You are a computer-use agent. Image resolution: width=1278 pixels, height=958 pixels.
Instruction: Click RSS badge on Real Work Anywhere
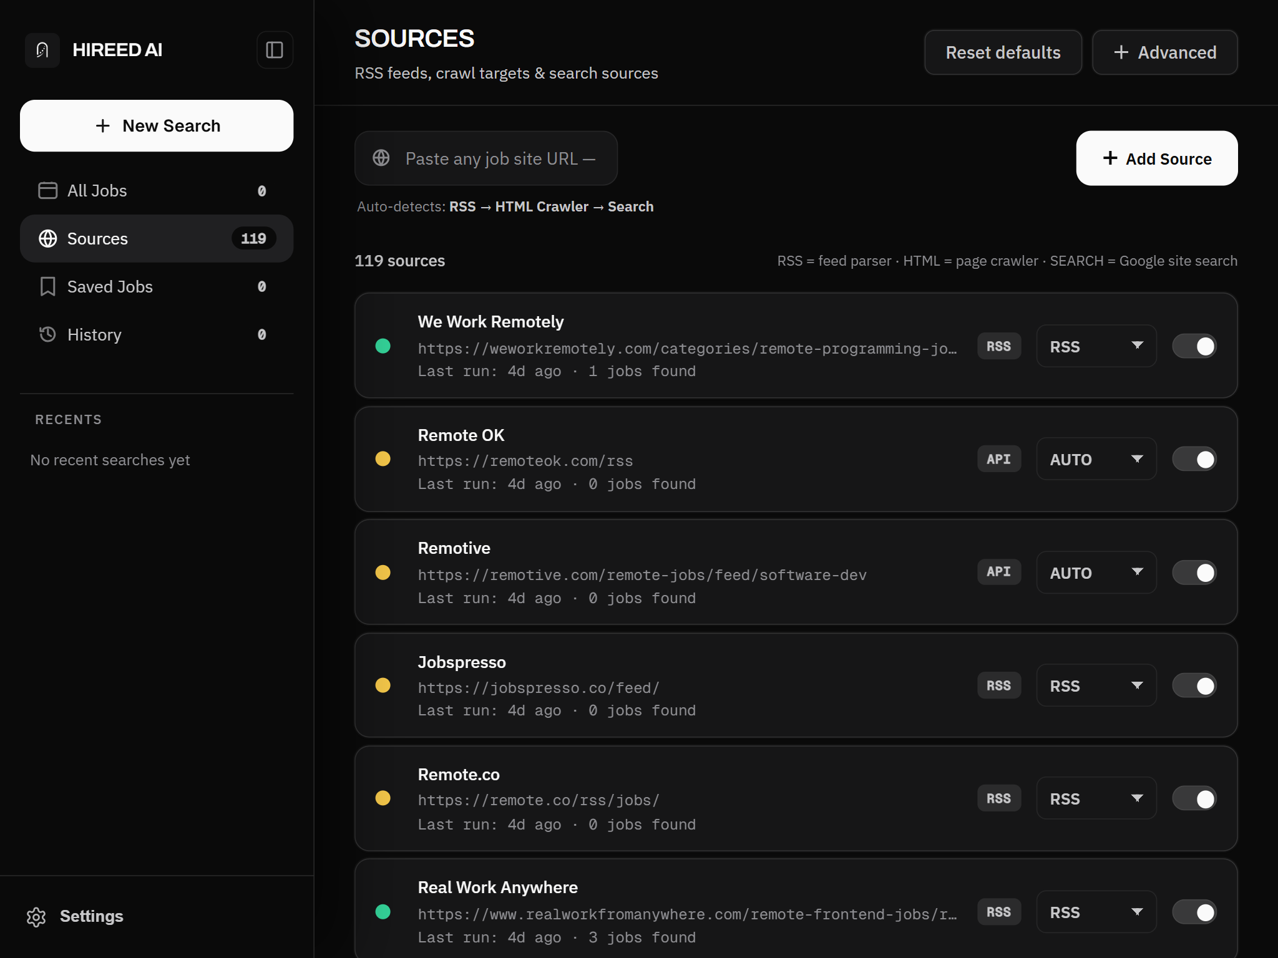[x=999, y=912]
